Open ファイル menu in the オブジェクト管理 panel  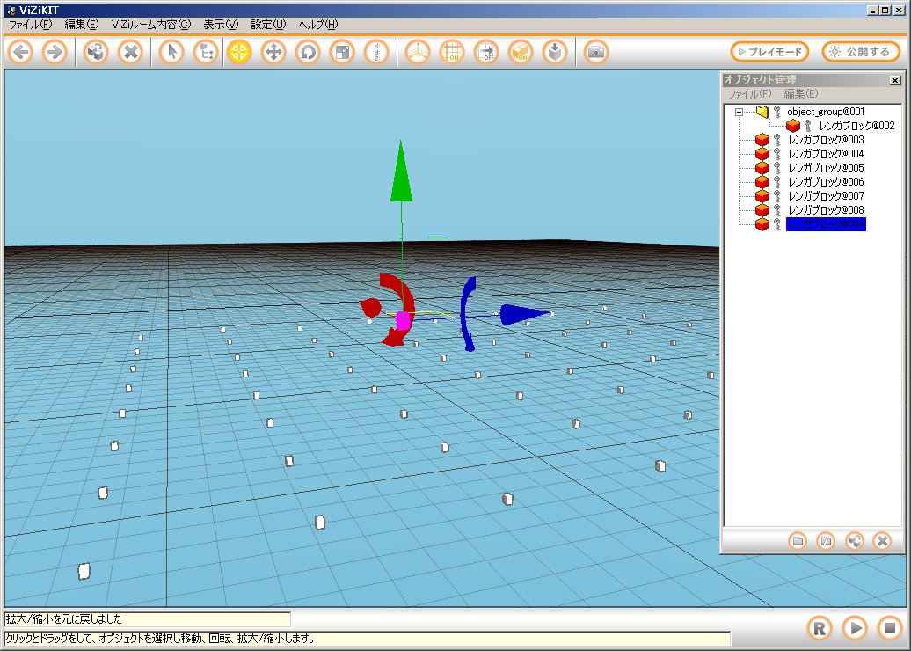click(x=749, y=94)
